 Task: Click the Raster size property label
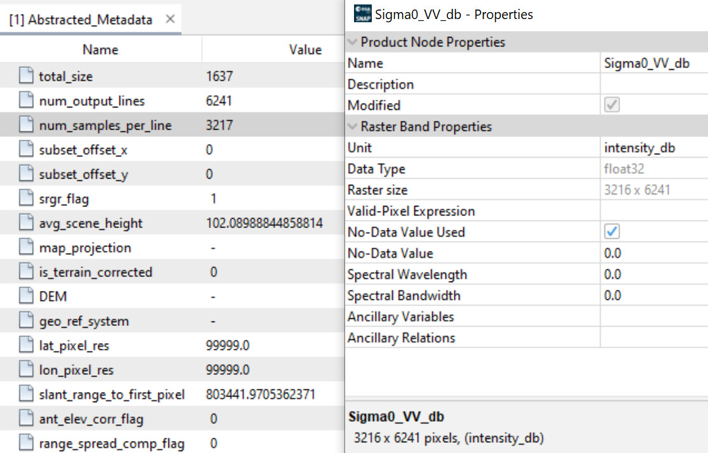[378, 190]
